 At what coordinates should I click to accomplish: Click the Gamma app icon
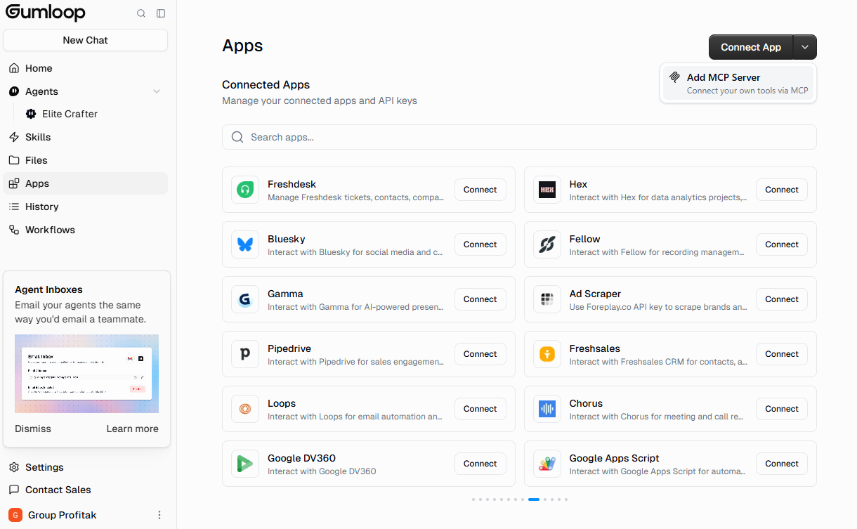[x=245, y=299]
